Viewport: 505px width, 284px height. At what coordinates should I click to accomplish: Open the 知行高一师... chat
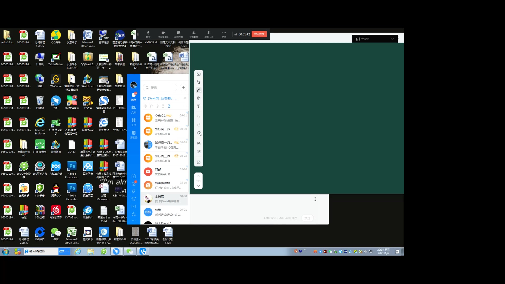165,145
